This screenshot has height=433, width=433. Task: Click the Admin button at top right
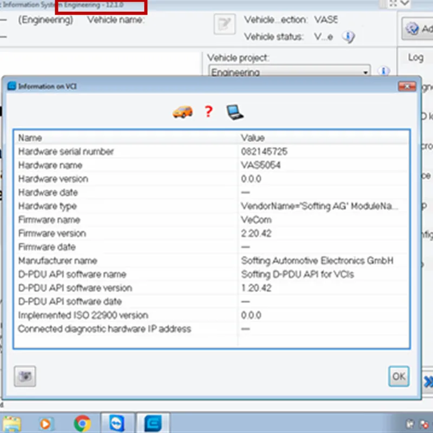[417, 29]
